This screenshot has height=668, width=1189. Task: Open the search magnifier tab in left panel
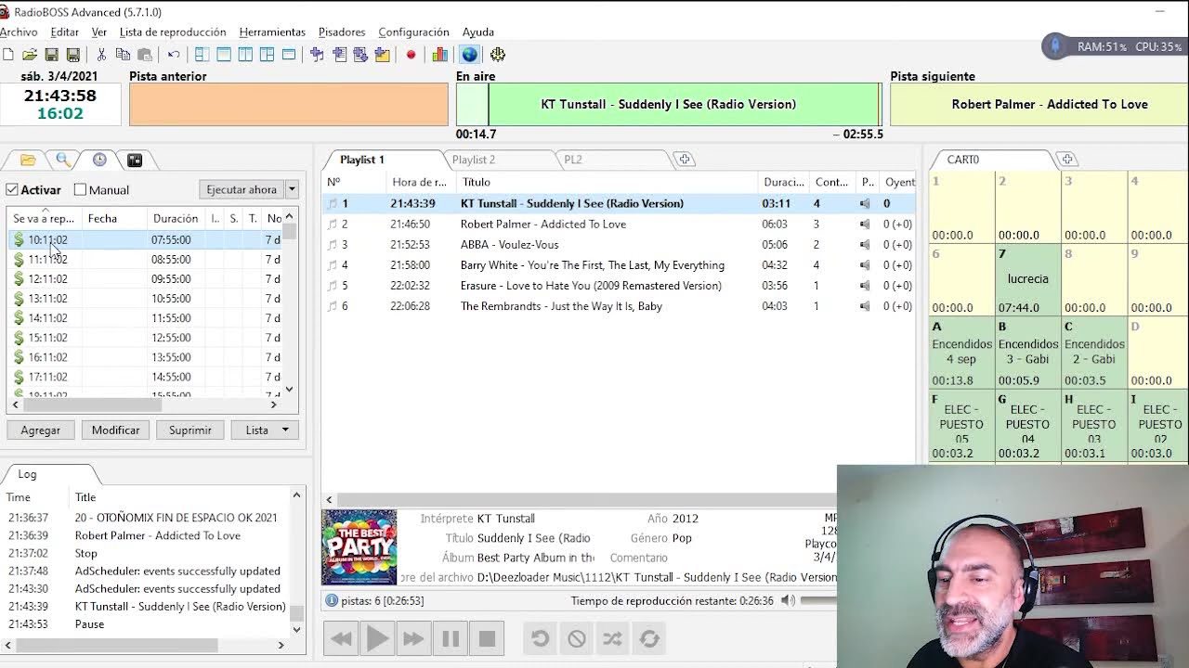63,160
